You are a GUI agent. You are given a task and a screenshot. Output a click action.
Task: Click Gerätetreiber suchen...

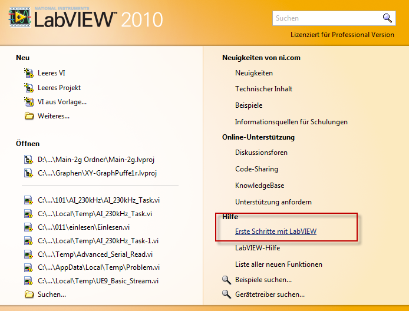pyautogui.click(x=270, y=295)
